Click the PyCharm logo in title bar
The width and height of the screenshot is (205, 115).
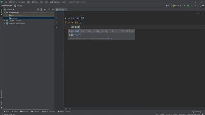(x=2, y=2)
